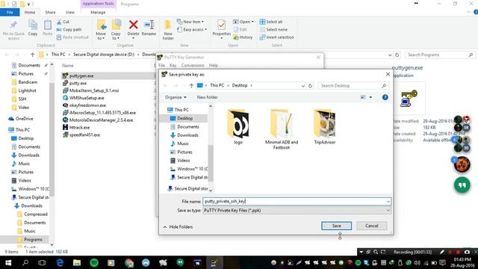Viewport: 478px width, 269px height.
Task: Select the logo folder thumbnail
Action: click(x=238, y=126)
